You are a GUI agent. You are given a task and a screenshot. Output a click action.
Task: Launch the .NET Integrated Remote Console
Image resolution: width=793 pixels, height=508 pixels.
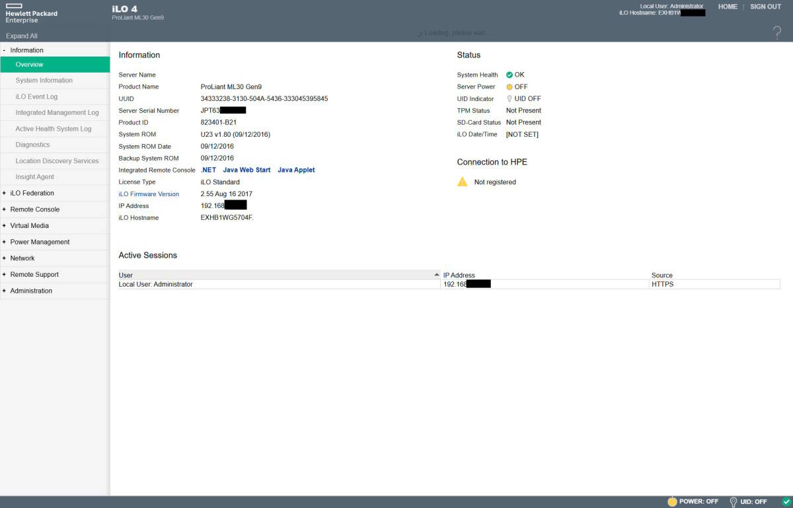(x=208, y=170)
